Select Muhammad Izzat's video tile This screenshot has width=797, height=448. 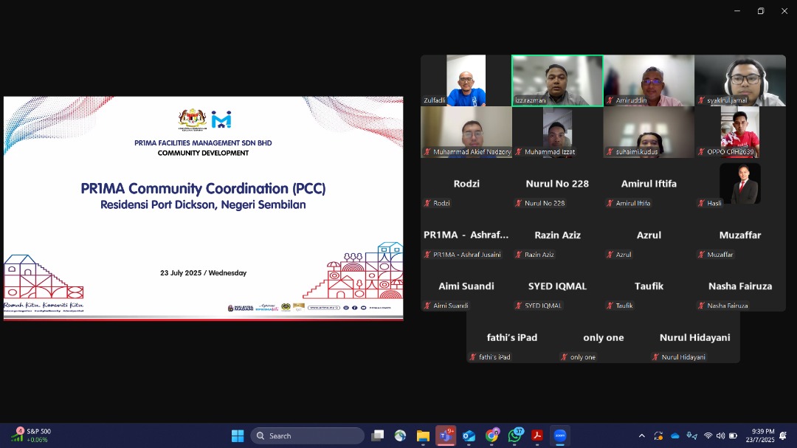tap(558, 132)
